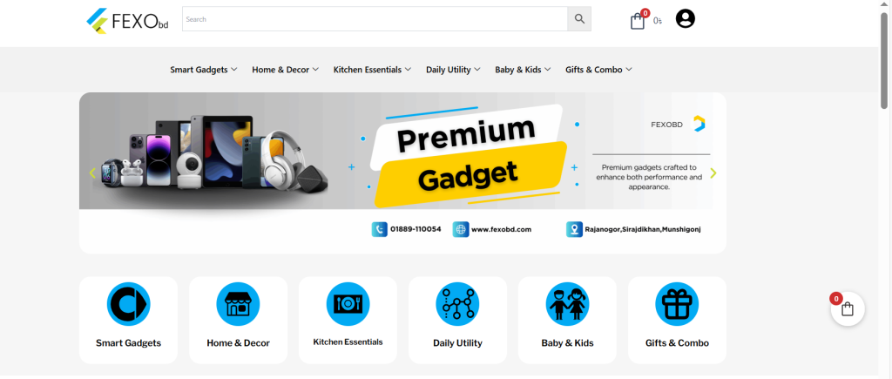Select the Smart Gadgets category icon
This screenshot has height=379, width=892.
coord(129,304)
